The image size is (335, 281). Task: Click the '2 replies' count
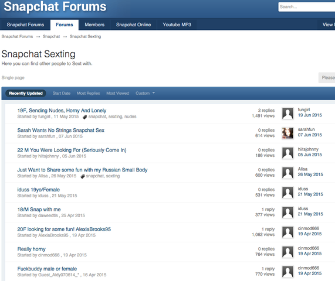(266, 111)
